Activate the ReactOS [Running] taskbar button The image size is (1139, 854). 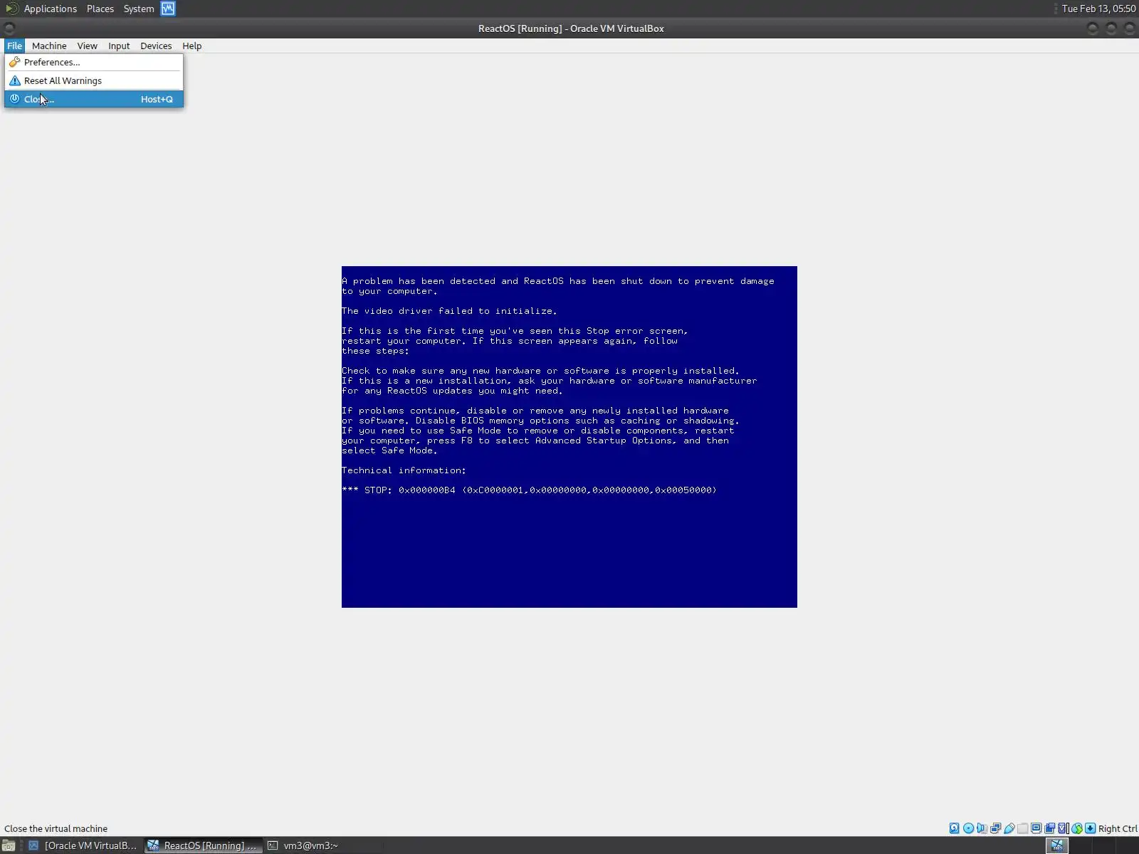pos(203,845)
